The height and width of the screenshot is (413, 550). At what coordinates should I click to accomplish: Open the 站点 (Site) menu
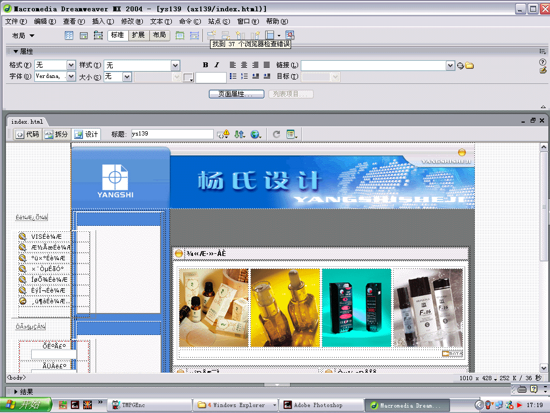(x=219, y=22)
